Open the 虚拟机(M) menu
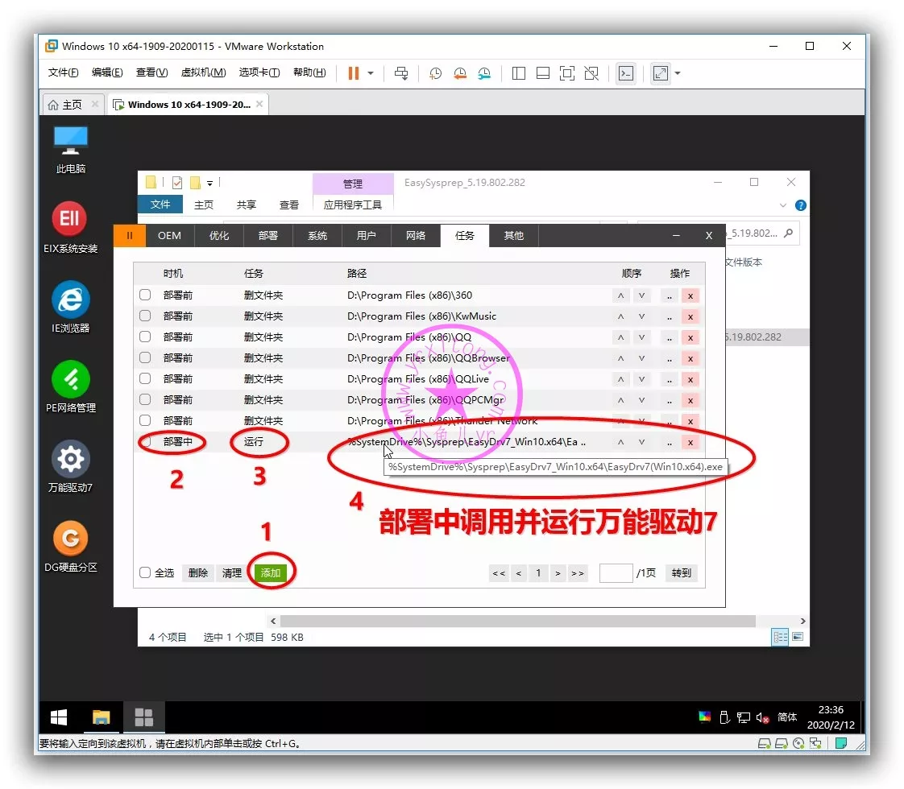This screenshot has width=904, height=789. point(203,73)
